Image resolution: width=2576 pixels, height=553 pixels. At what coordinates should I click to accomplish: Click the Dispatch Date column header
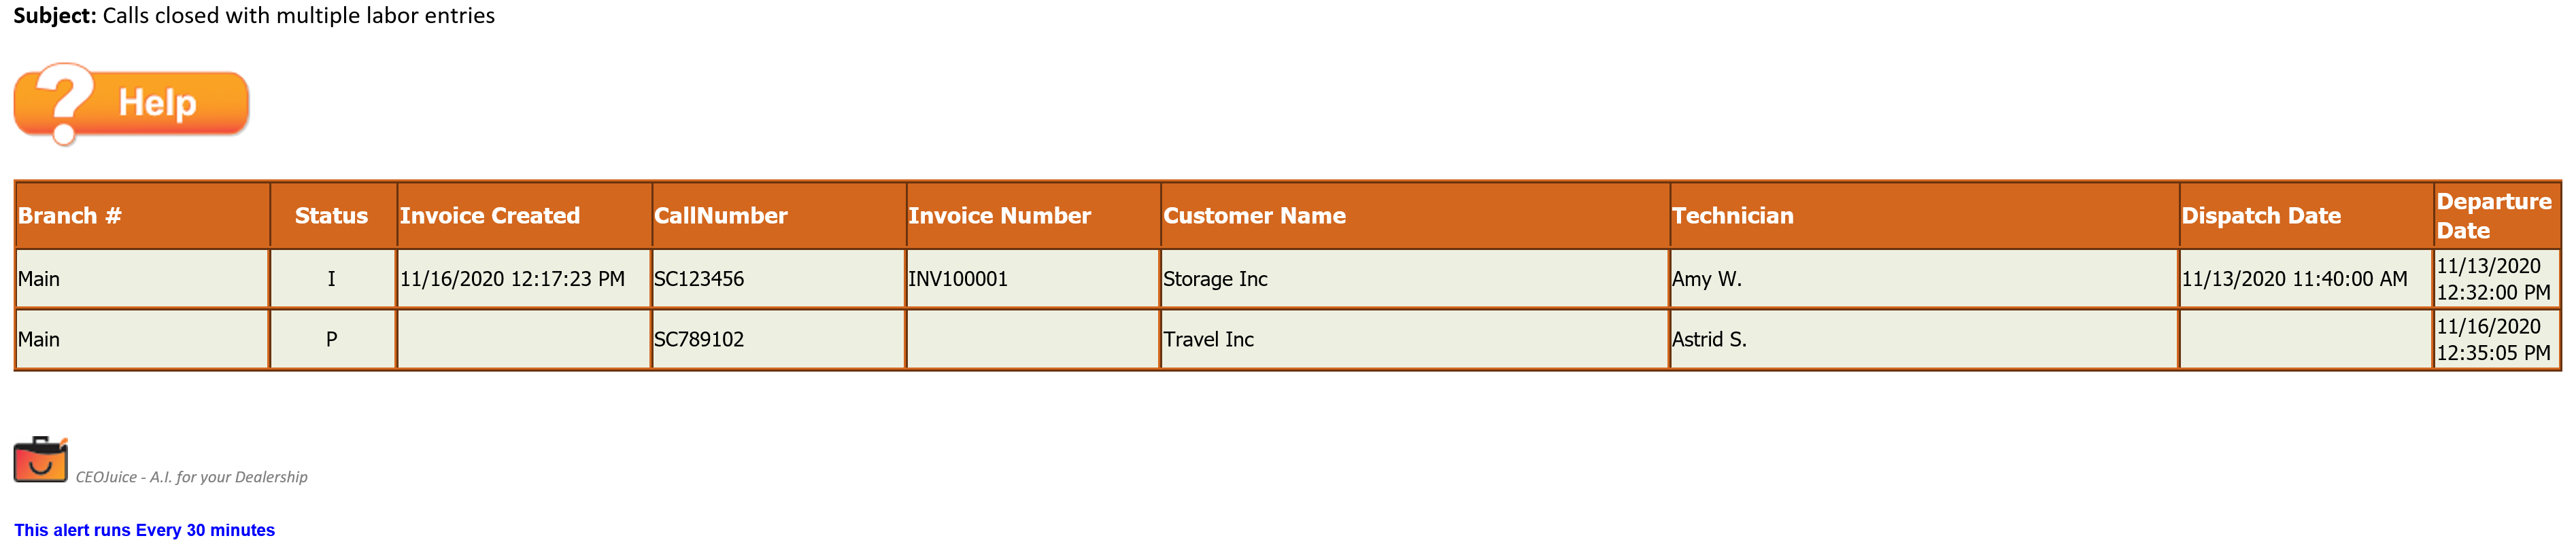click(x=2306, y=215)
